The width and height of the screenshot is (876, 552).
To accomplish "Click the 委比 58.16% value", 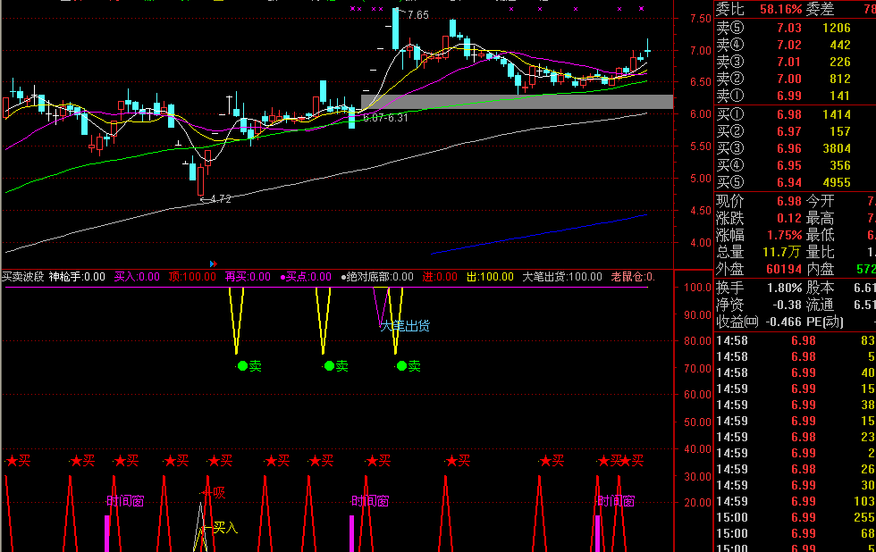I will click(781, 10).
